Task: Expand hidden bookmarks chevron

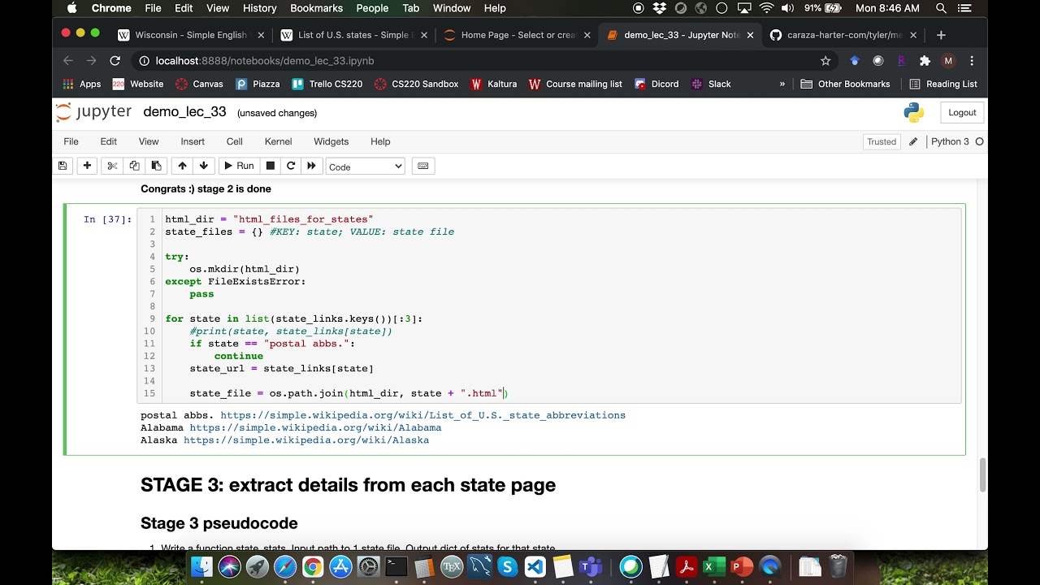Action: pyautogui.click(x=782, y=84)
